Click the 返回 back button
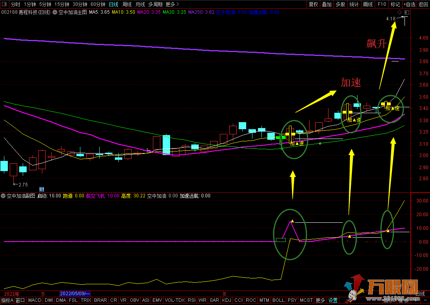 click(x=423, y=4)
